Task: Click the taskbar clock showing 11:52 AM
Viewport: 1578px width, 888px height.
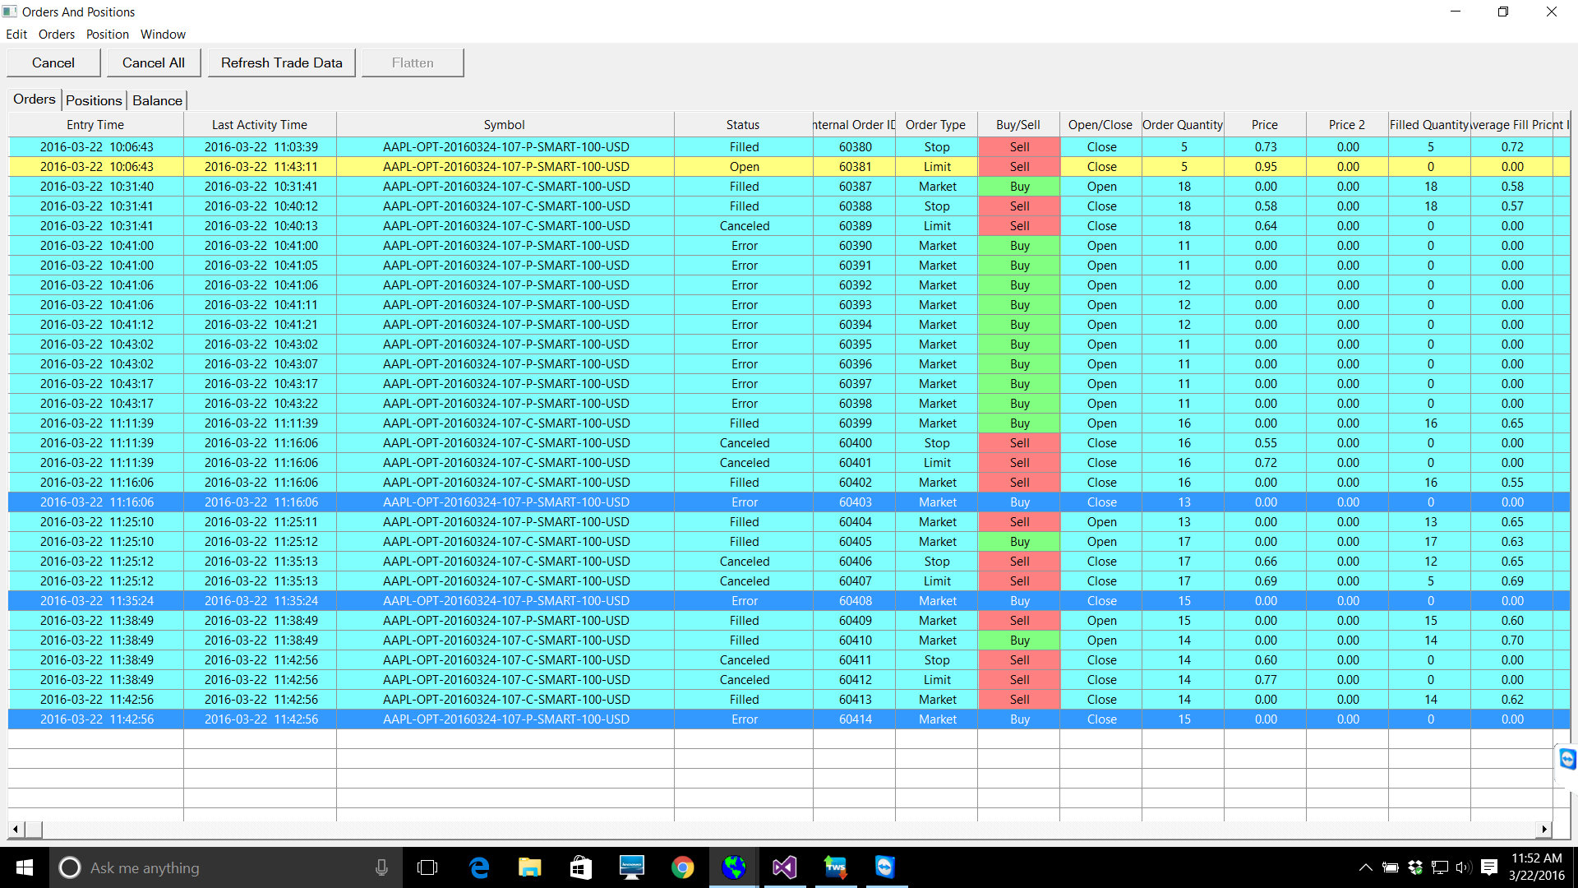Action: [x=1536, y=867]
